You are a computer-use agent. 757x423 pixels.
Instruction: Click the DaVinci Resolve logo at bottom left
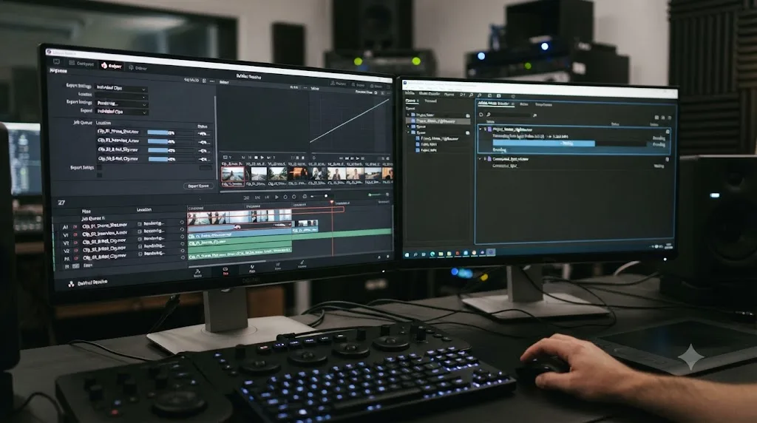click(x=71, y=284)
